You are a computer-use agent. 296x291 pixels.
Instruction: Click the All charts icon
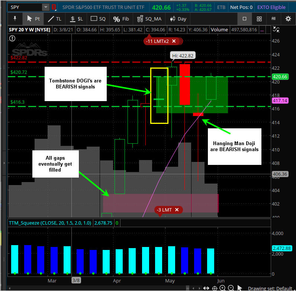274,19
